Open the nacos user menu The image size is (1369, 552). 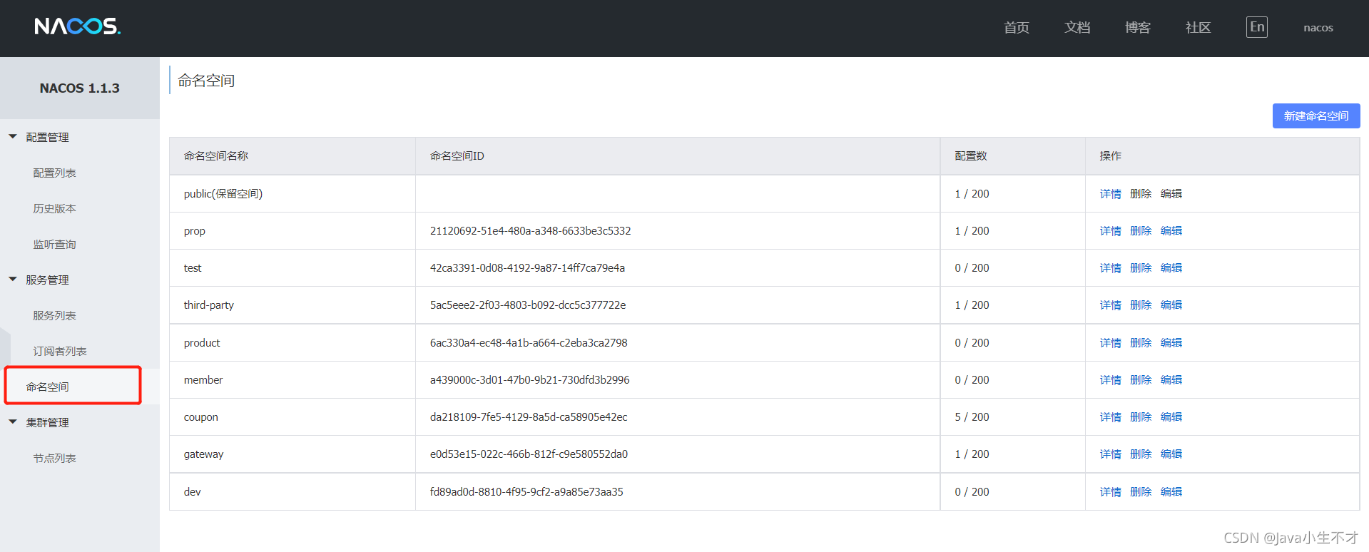pyautogui.click(x=1318, y=28)
